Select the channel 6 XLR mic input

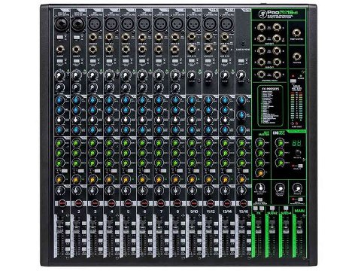[144, 24]
